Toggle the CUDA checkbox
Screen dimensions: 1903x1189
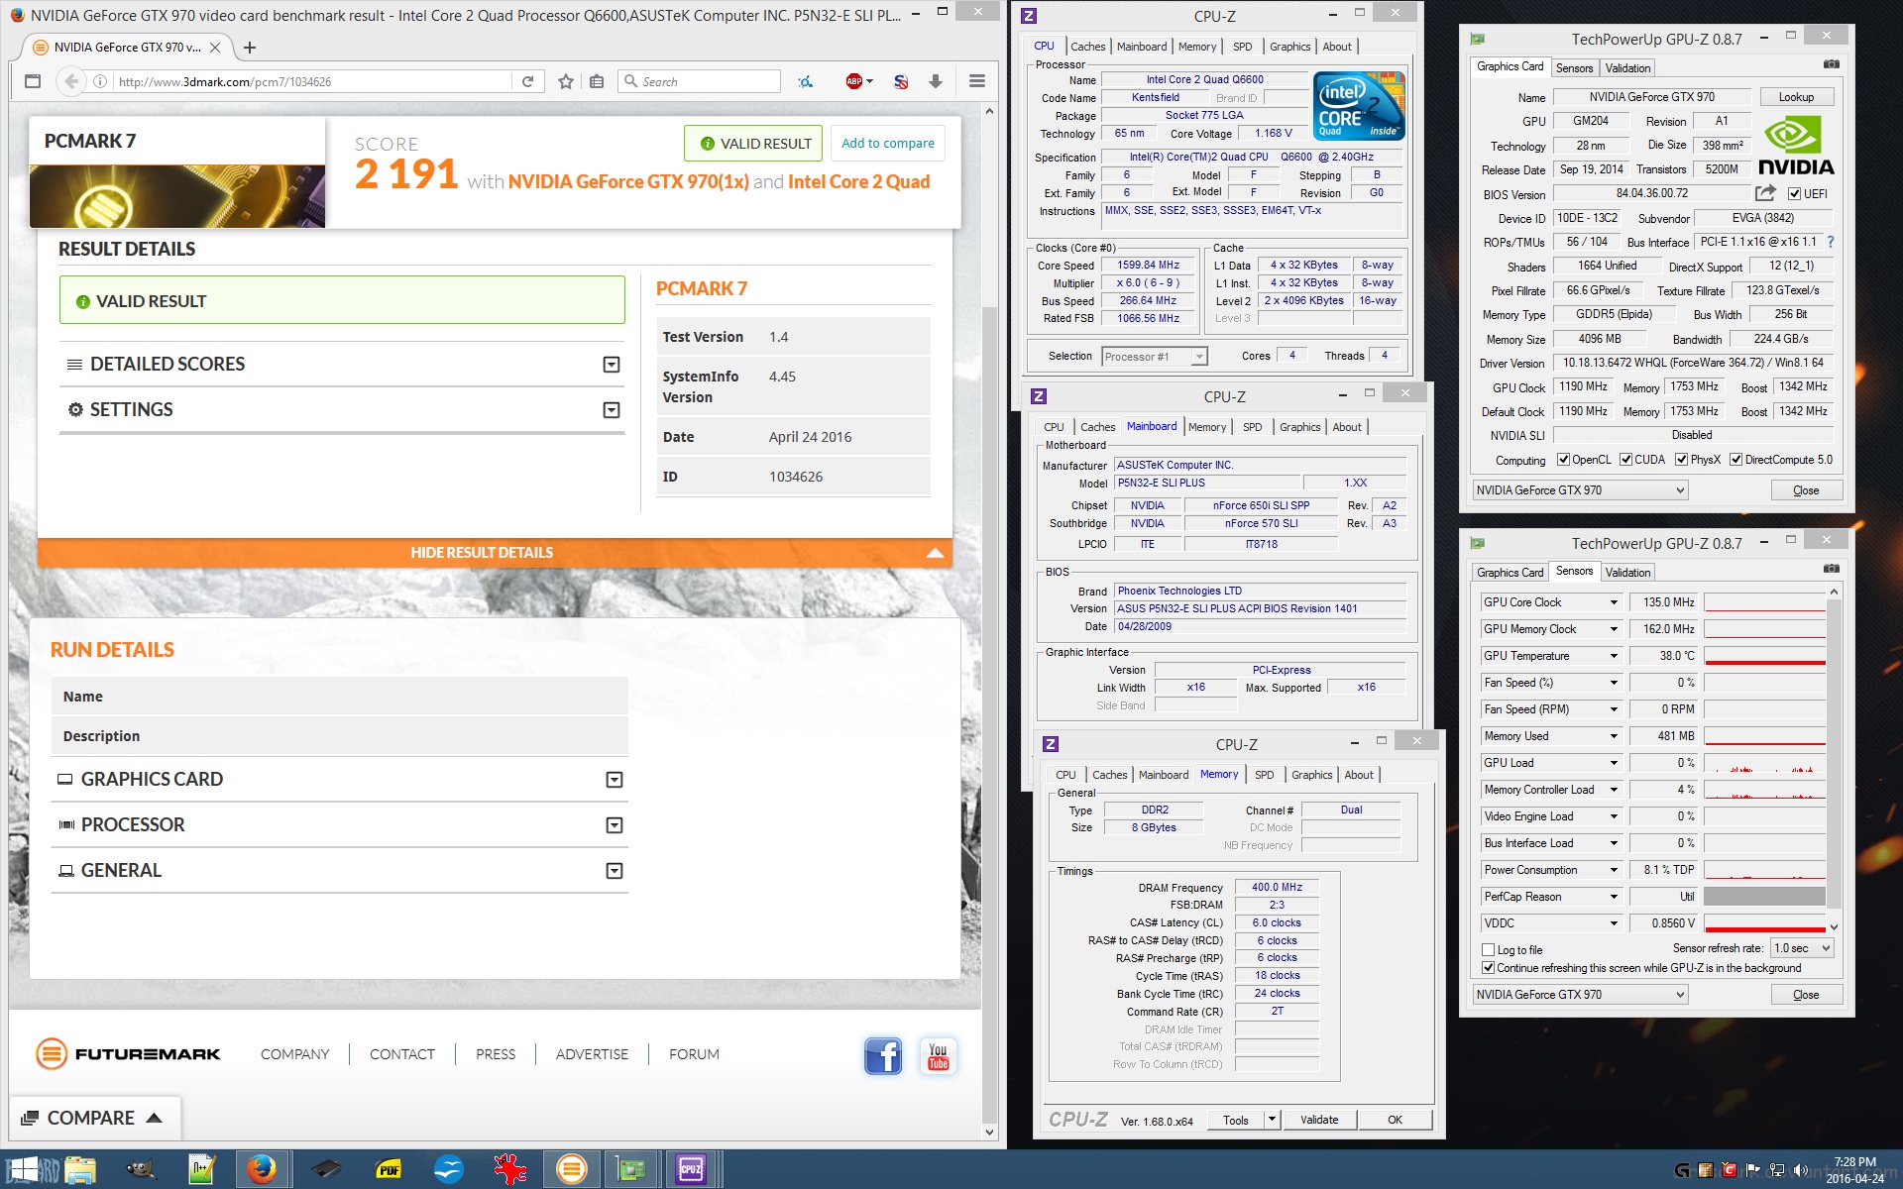point(1625,460)
